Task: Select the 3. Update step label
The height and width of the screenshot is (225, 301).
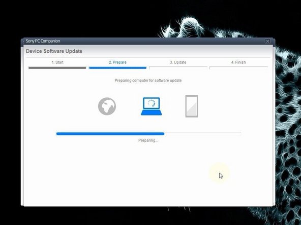Action: tap(178, 62)
